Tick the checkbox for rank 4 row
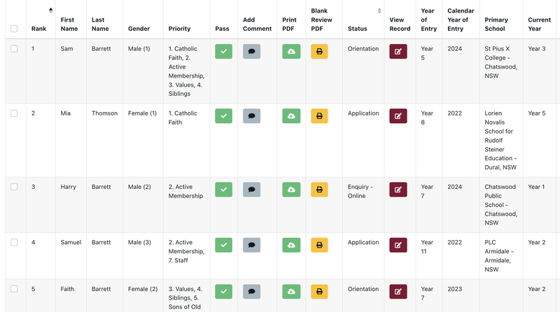The height and width of the screenshot is (312, 560). tap(14, 243)
